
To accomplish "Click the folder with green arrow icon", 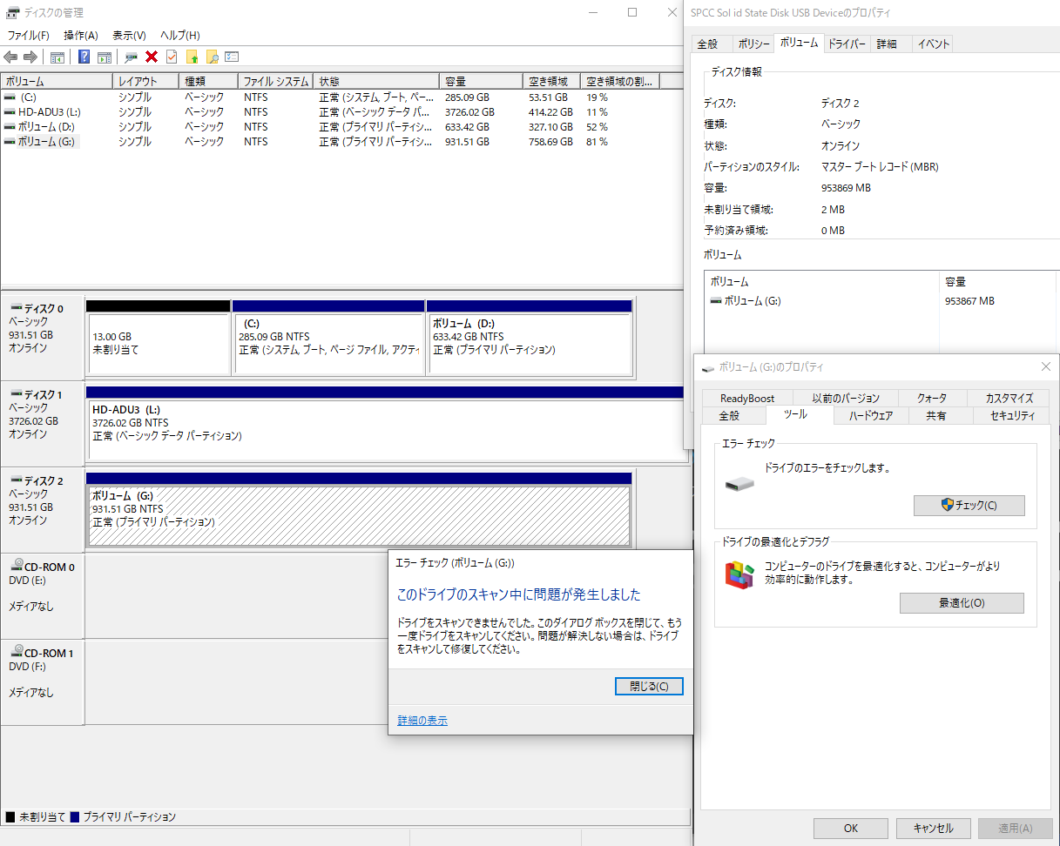I will tap(192, 57).
